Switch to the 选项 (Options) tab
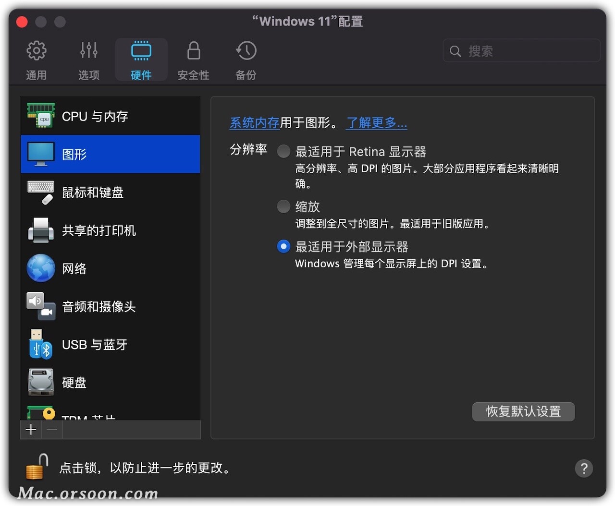The image size is (615, 506). tap(89, 60)
